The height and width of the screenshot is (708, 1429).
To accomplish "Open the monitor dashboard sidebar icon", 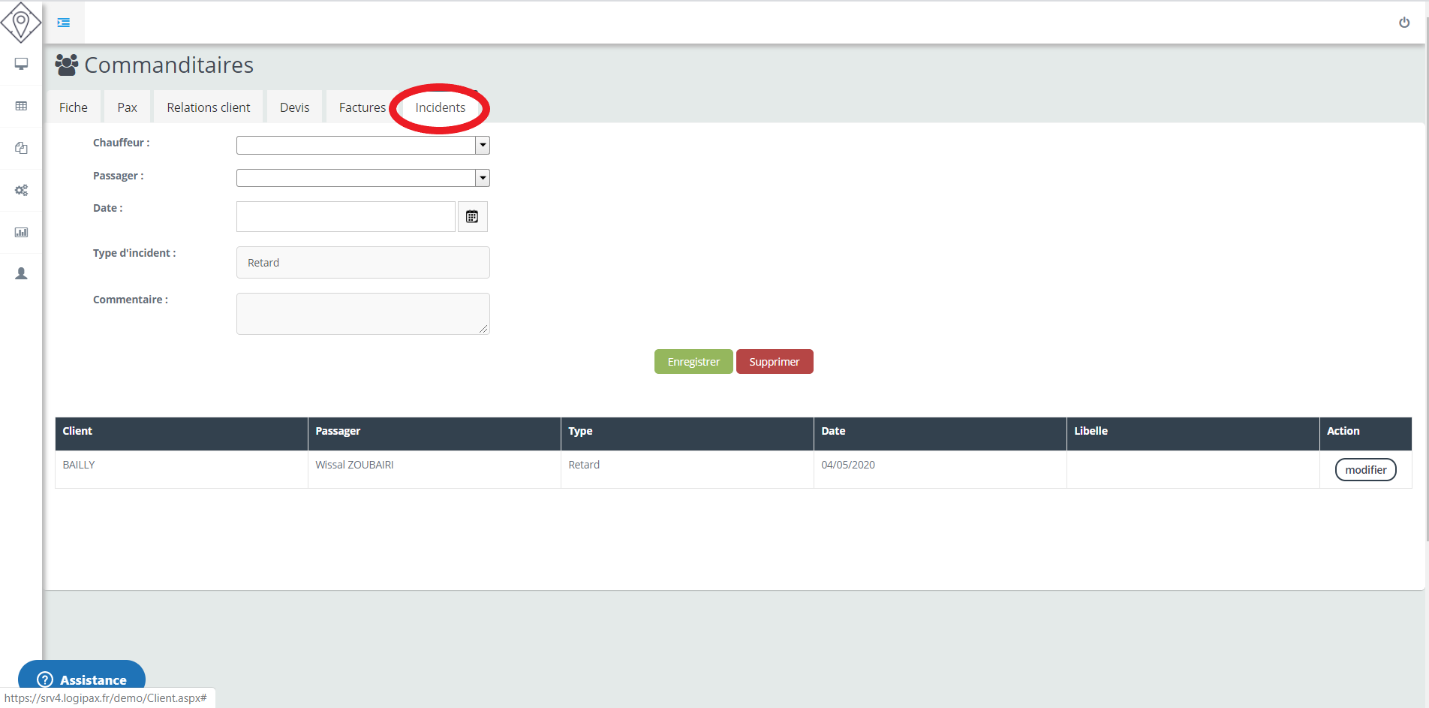I will [21, 64].
